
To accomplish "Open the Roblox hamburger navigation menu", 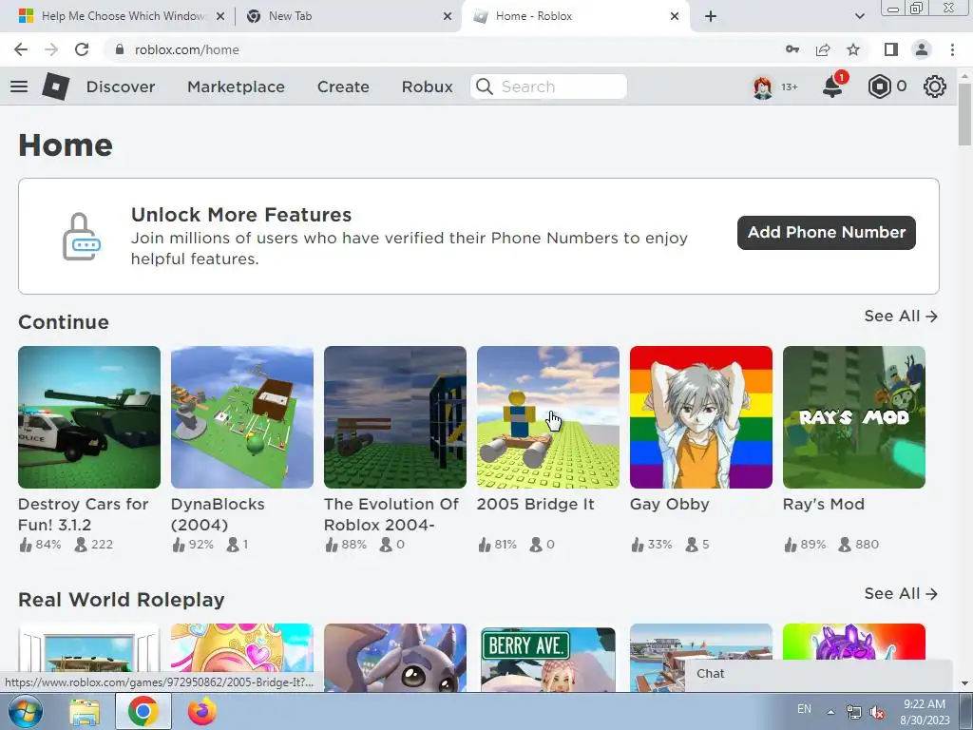I will pyautogui.click(x=19, y=86).
